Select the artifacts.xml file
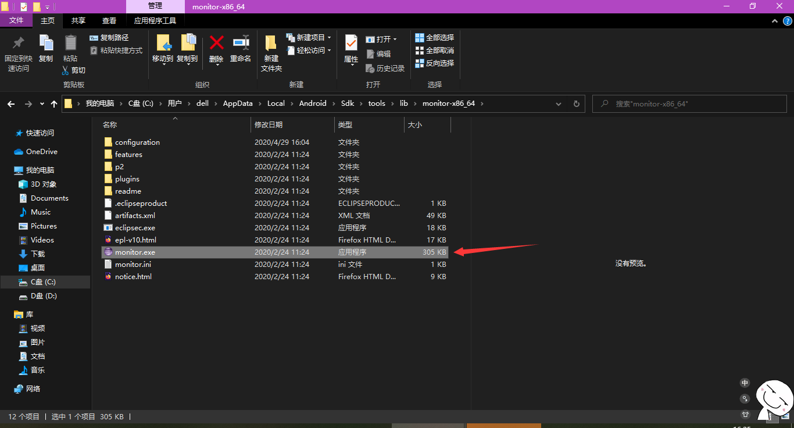 [x=275, y=216]
